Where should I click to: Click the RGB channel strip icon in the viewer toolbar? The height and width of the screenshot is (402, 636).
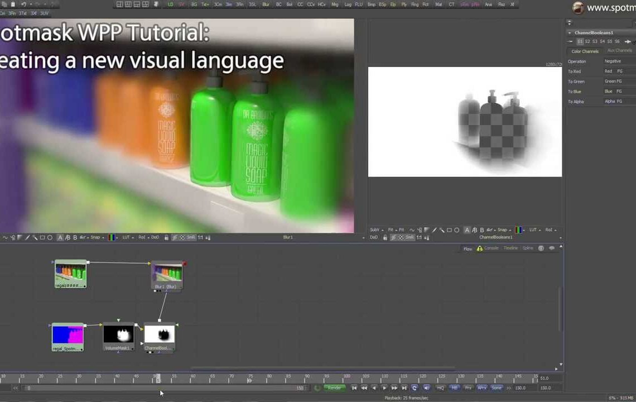point(519,230)
